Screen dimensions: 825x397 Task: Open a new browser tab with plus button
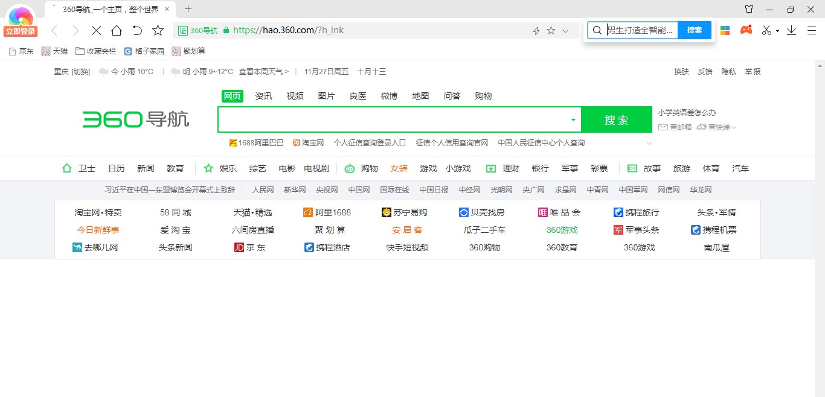tap(188, 9)
